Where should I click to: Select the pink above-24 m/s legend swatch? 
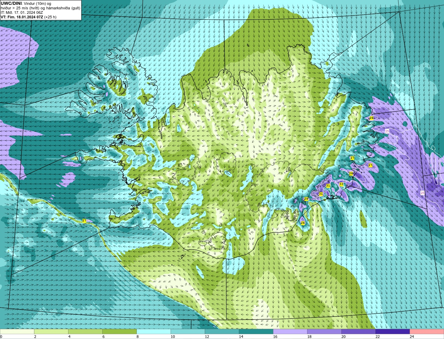click(427, 332)
